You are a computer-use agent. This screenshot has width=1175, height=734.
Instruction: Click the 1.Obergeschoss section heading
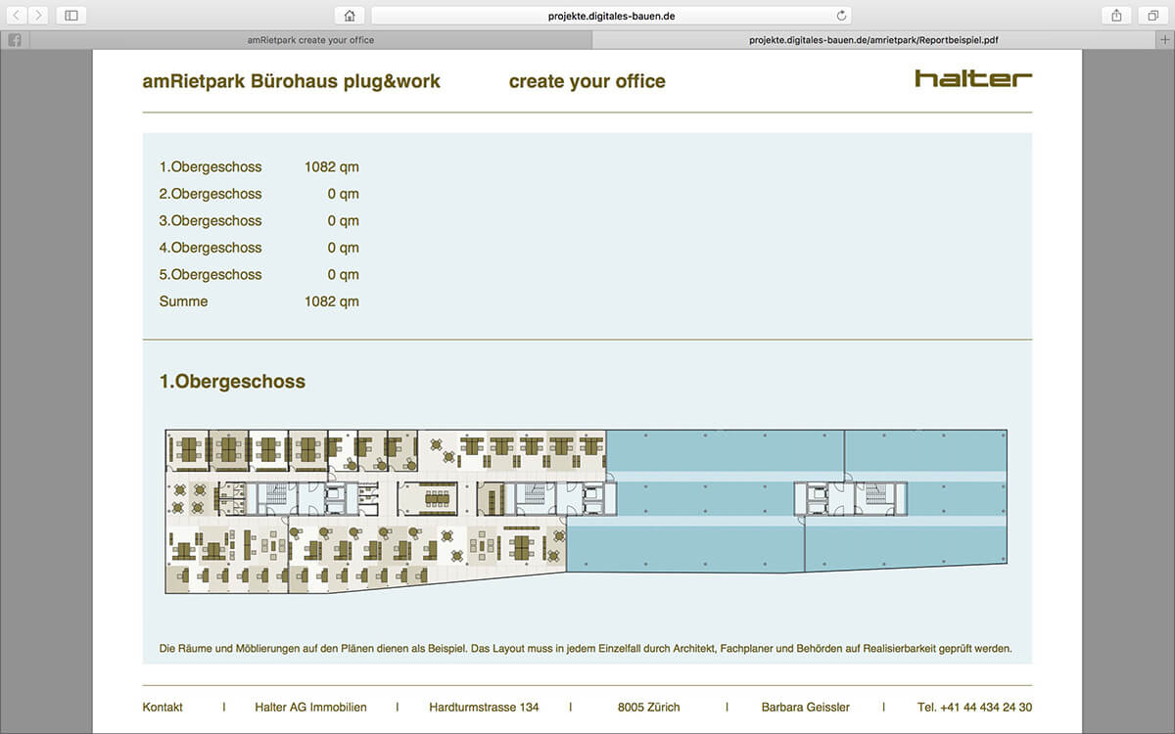pos(232,382)
